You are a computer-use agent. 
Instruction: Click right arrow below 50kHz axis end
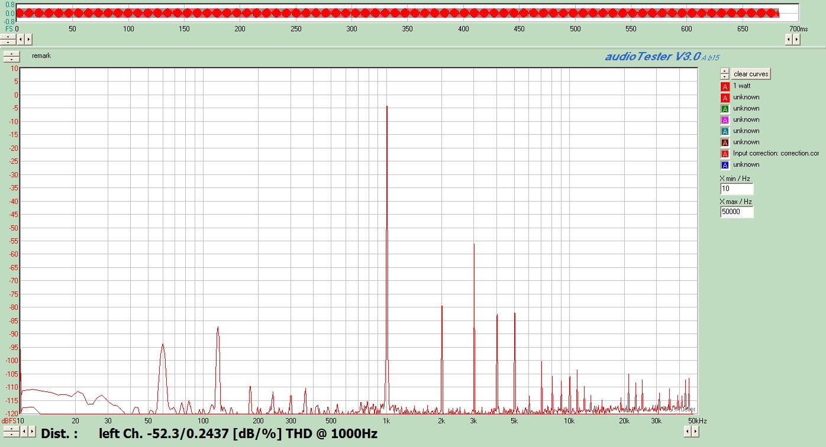pyautogui.click(x=696, y=432)
